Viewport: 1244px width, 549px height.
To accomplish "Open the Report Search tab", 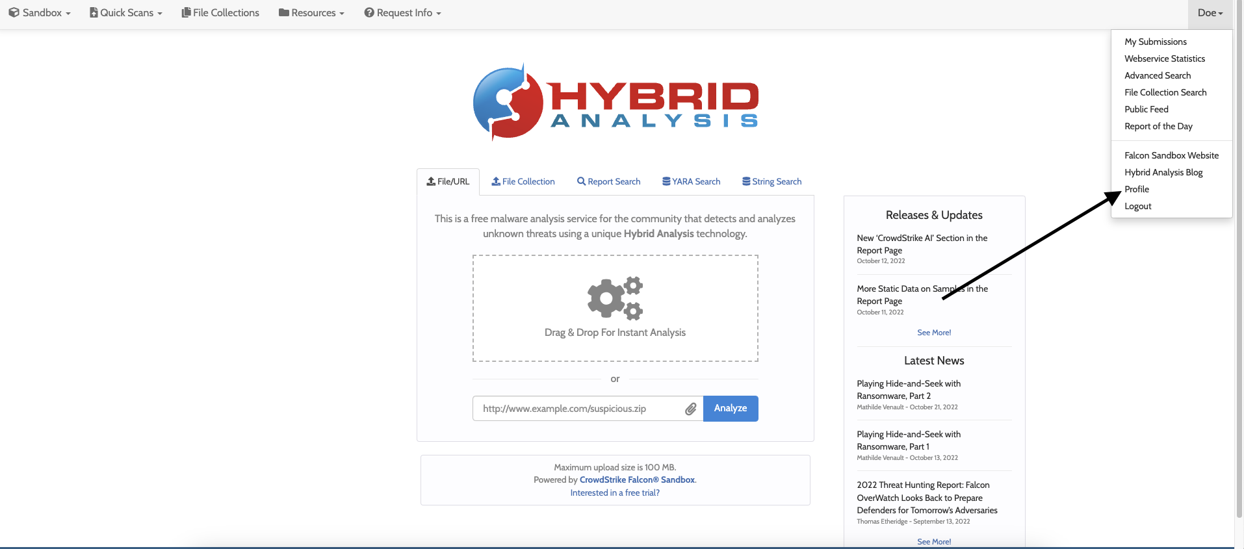I will point(608,182).
